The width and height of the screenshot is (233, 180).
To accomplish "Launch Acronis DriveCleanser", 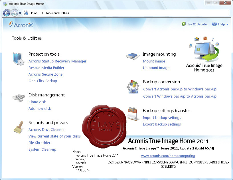I will pos(46,130).
